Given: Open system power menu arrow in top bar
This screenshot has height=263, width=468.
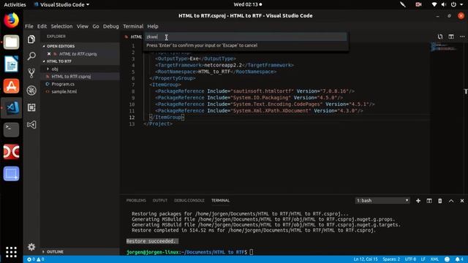Looking at the screenshot, I should (x=461, y=4).
